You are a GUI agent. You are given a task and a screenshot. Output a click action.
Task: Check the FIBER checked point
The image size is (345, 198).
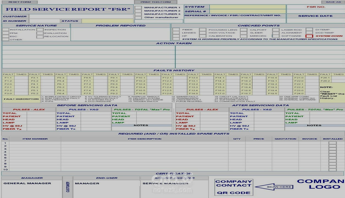(176, 30)
